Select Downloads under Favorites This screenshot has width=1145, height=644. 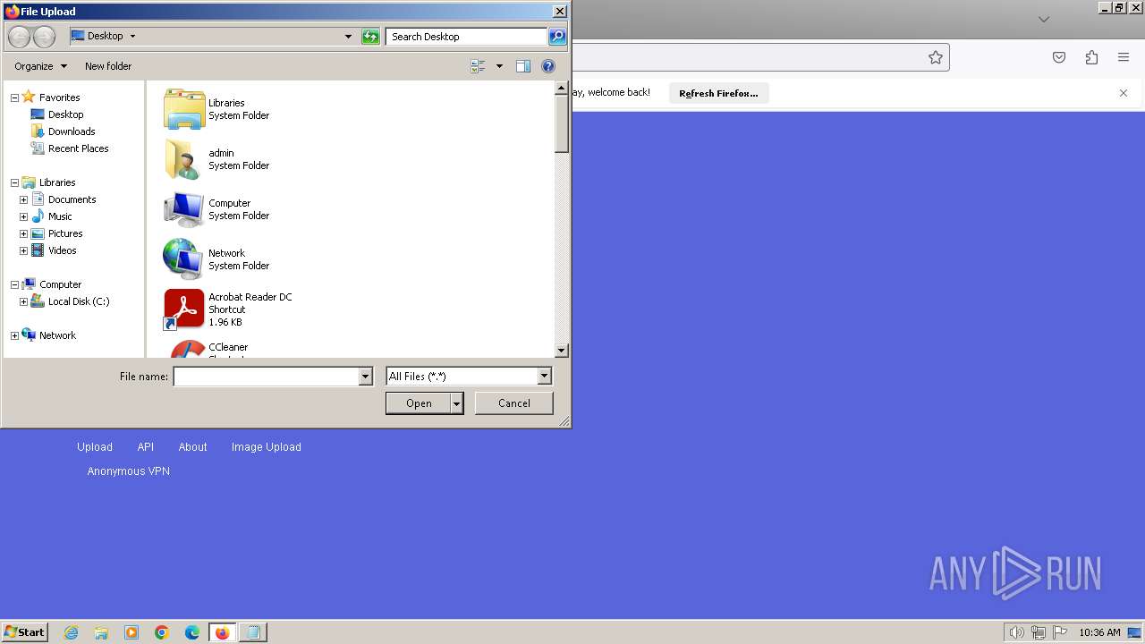pos(72,131)
